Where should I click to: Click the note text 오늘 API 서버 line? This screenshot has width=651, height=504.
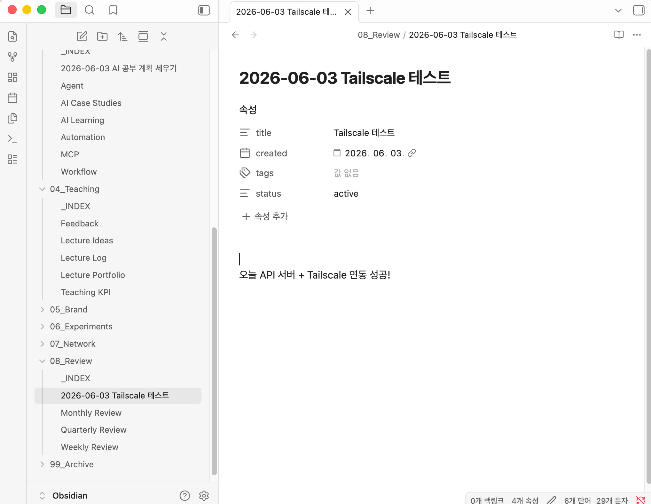(315, 275)
